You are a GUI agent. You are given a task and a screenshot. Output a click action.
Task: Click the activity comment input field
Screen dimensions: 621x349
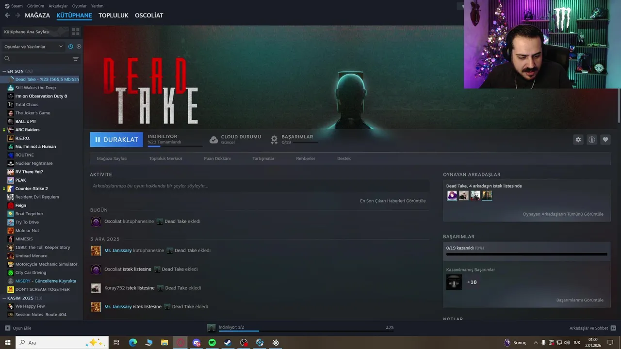click(x=260, y=186)
